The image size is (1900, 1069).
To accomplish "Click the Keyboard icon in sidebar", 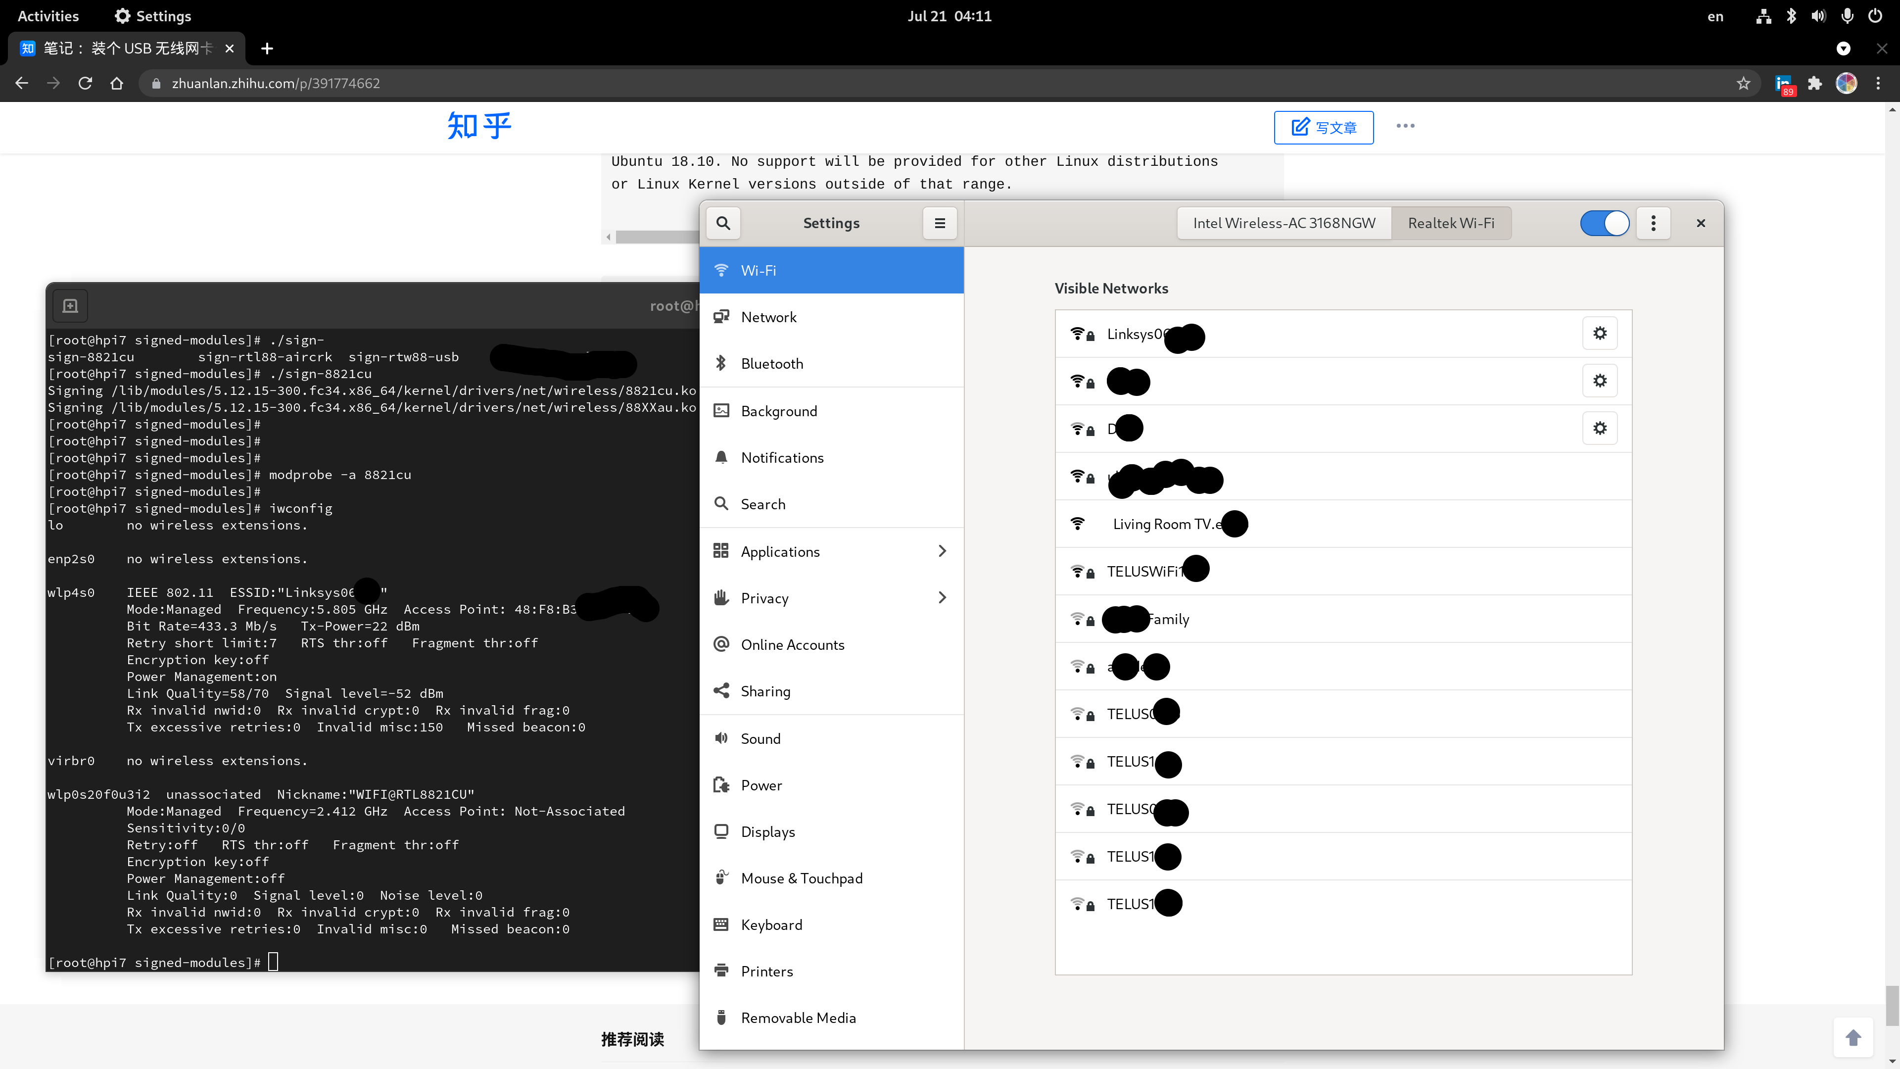I will tap(721, 924).
